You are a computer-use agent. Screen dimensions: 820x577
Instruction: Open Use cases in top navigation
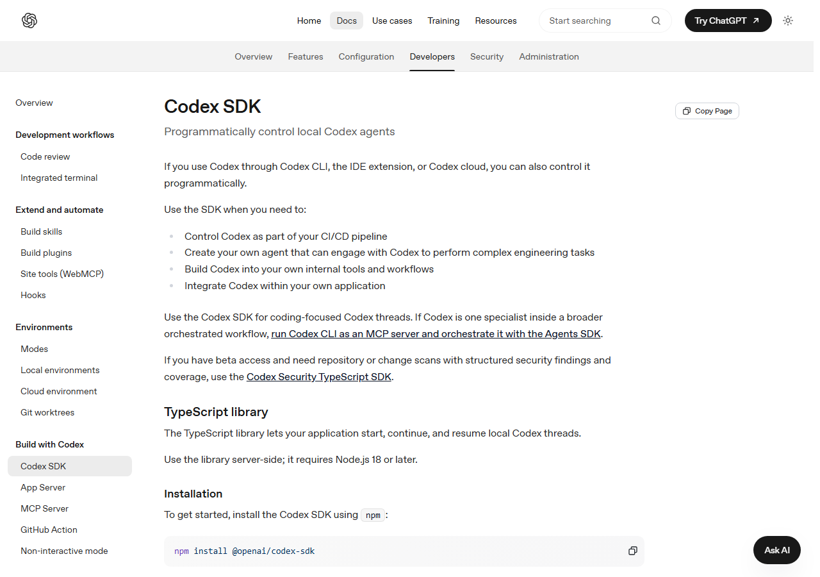[392, 21]
